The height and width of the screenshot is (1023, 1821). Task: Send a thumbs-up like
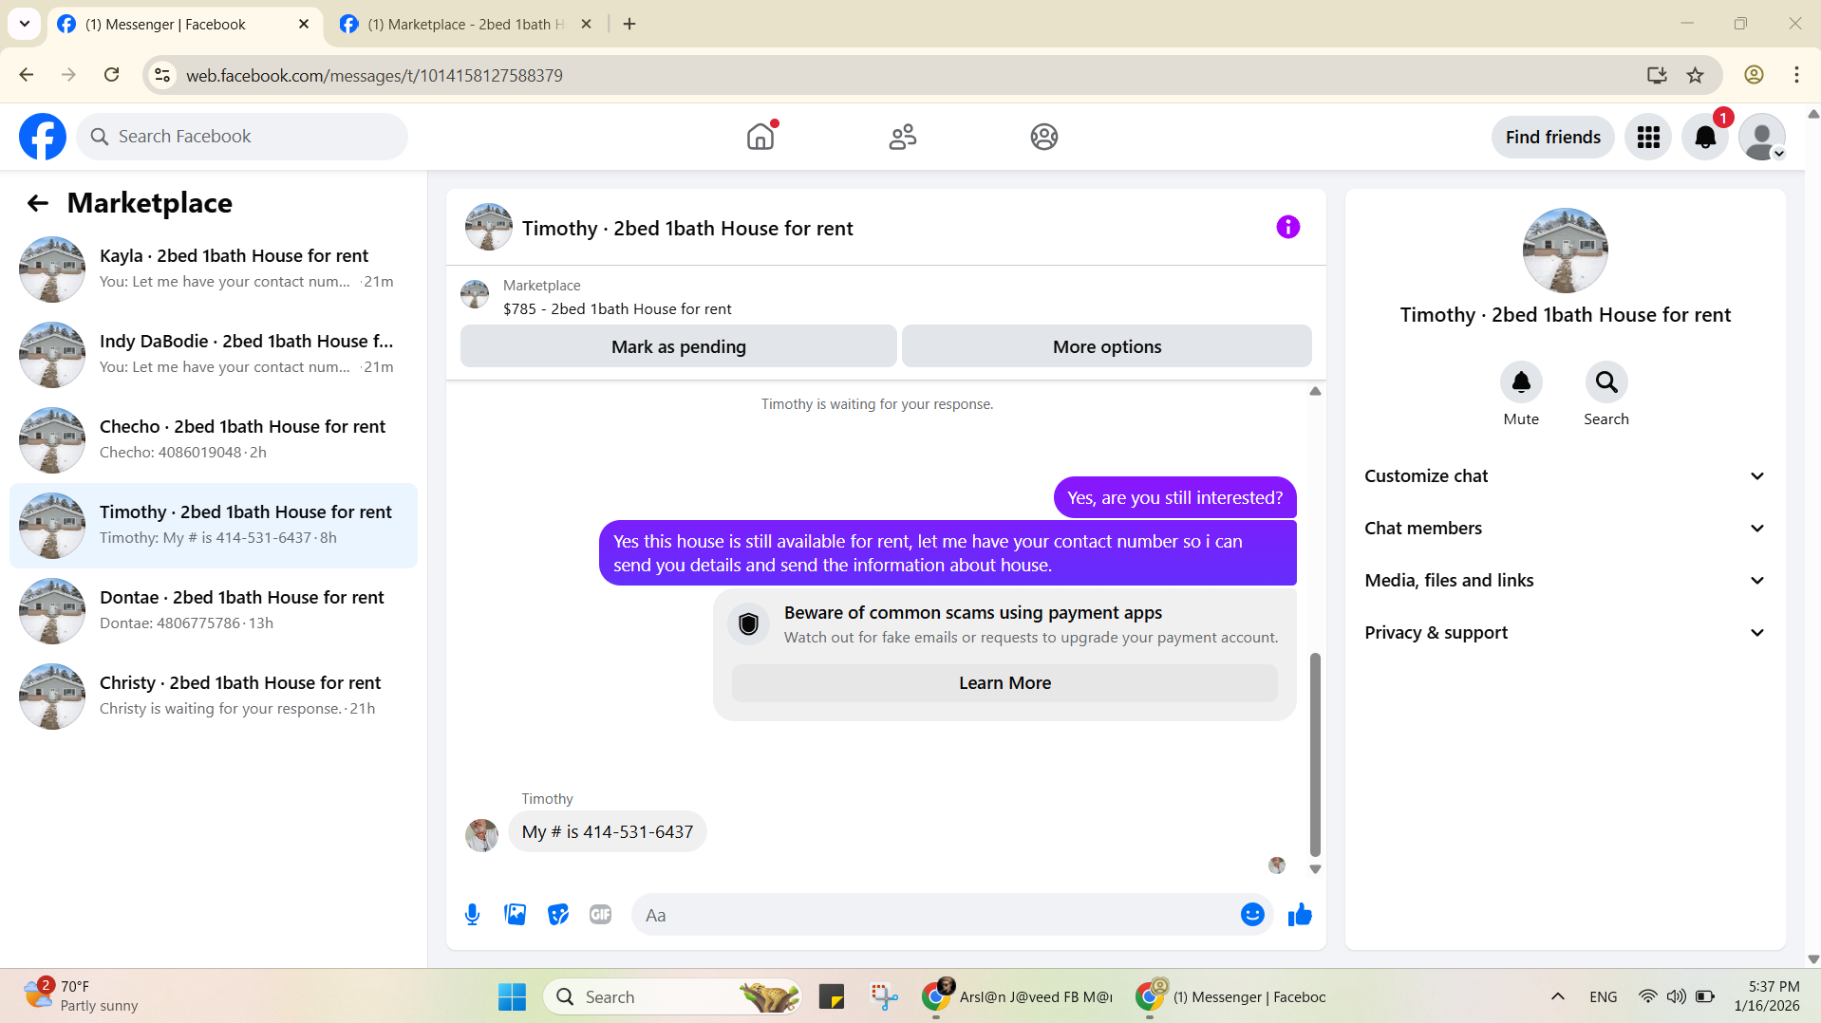pyautogui.click(x=1300, y=915)
